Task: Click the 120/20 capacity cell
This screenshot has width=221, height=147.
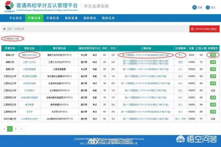Action: coord(191,119)
